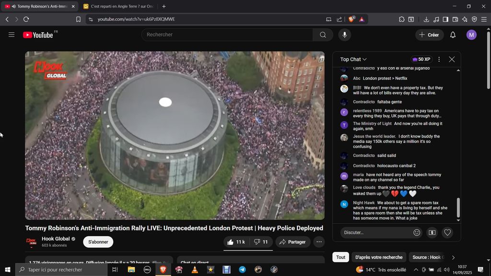The image size is (491, 276).
Task: Toggle Windows Task View
Action: point(115,269)
